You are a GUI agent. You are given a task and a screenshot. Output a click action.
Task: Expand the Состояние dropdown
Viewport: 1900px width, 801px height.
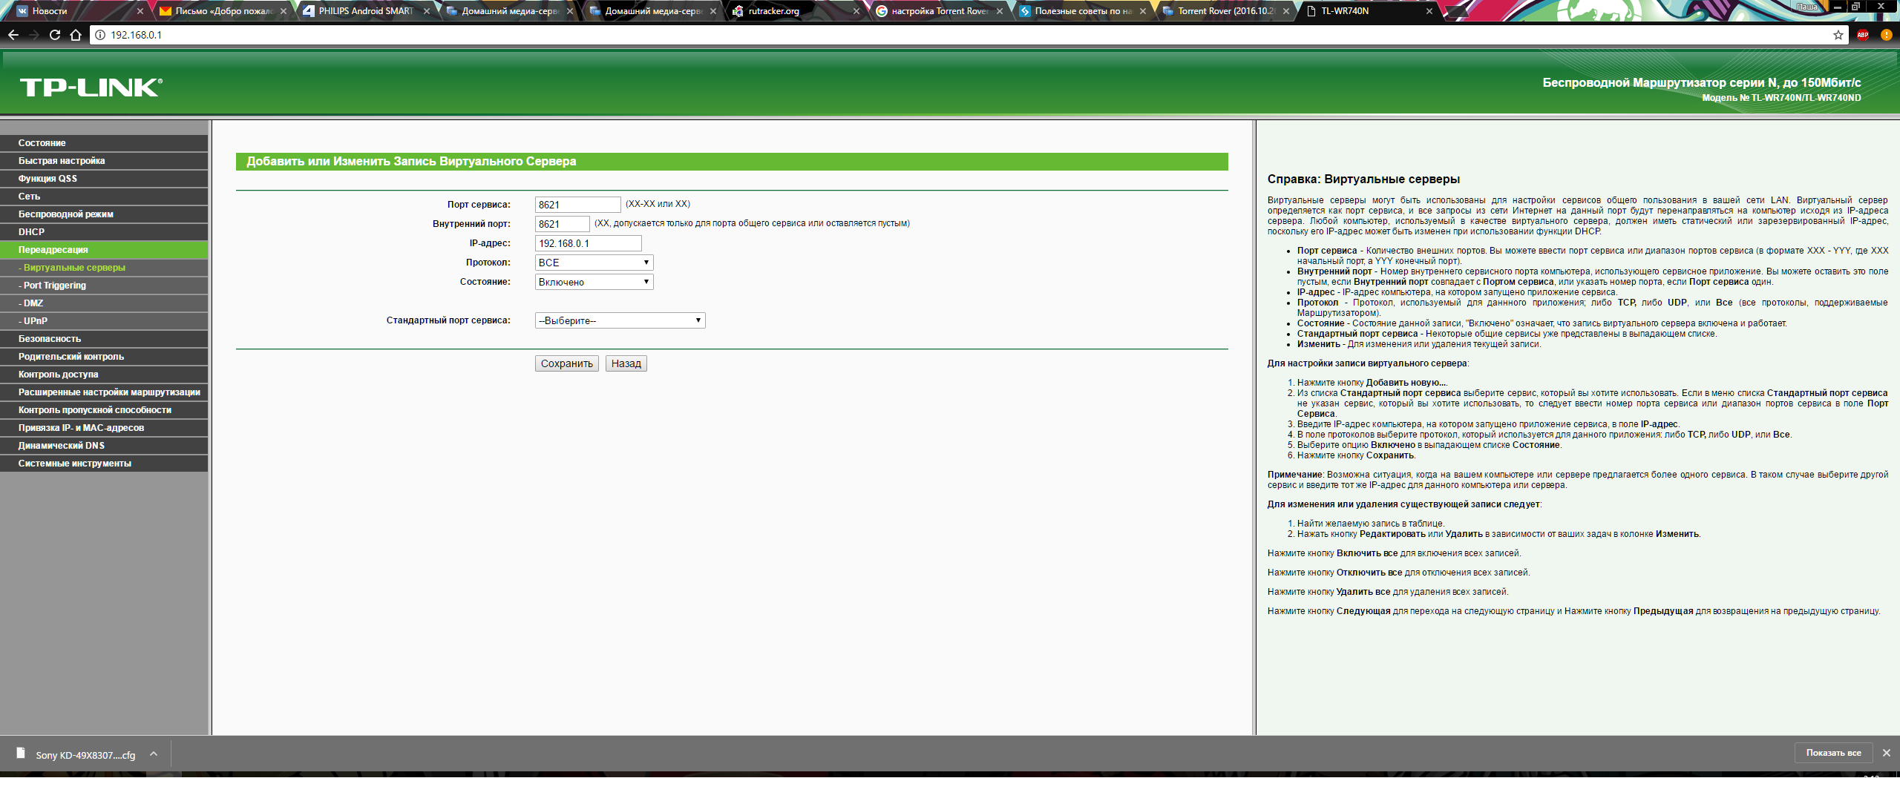coord(594,282)
